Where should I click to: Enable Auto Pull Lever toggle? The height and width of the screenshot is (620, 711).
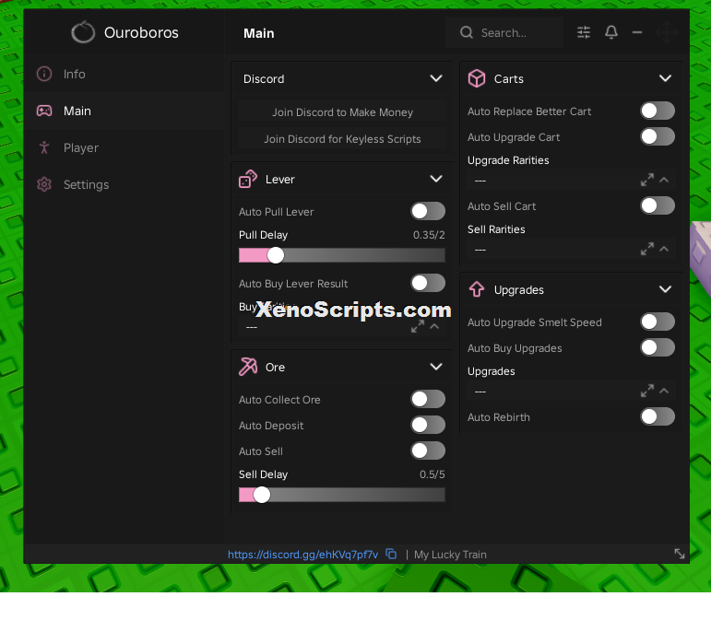[428, 211]
